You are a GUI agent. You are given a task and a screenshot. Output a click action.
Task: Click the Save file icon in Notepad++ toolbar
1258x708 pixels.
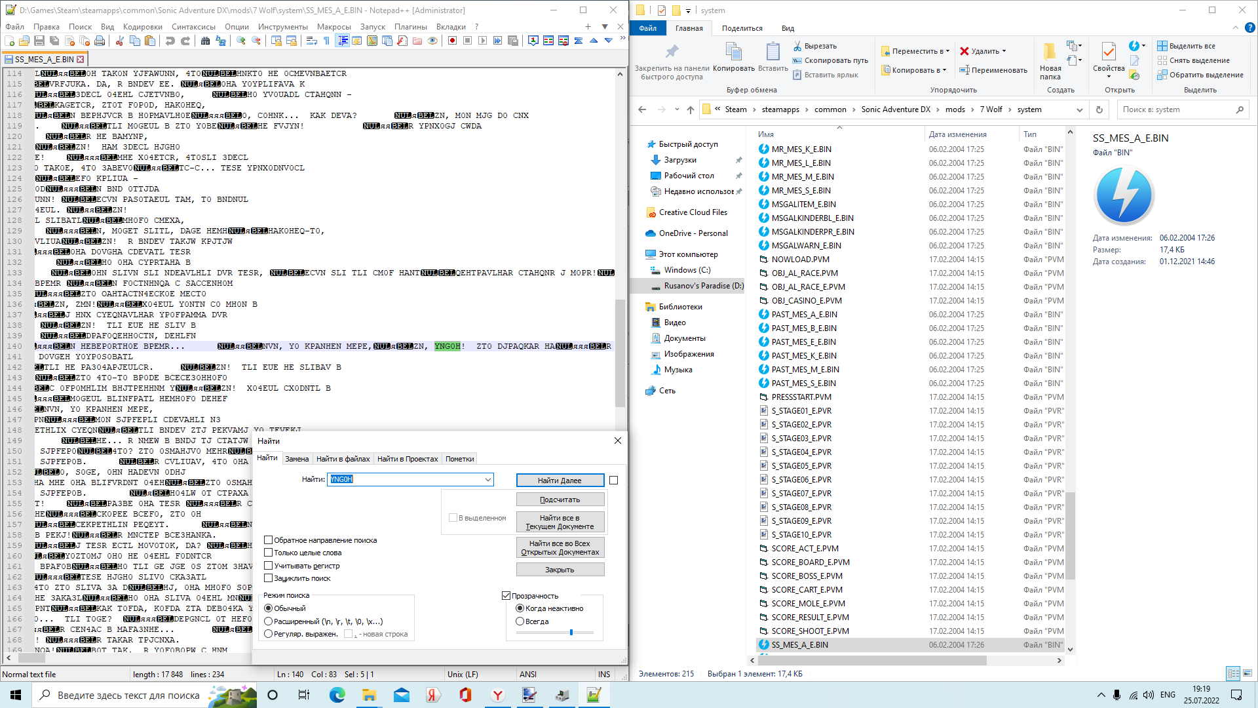click(39, 41)
